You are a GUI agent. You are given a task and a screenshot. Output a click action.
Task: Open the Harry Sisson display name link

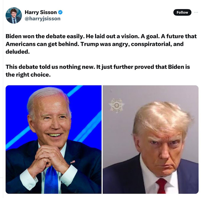pyautogui.click(x=41, y=12)
